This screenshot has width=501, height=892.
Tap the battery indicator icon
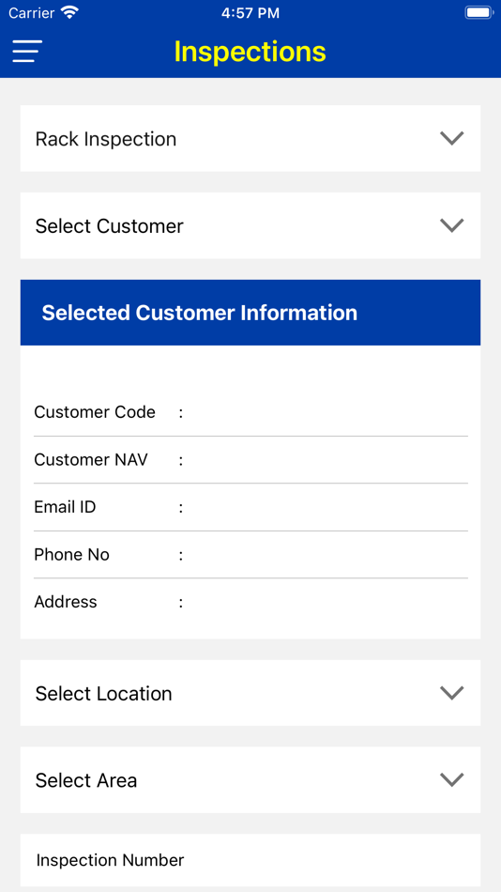tap(478, 12)
